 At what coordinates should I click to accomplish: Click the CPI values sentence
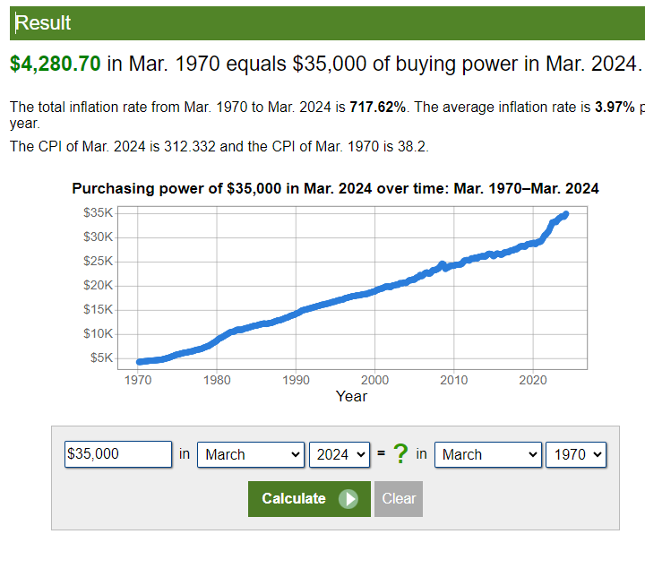[x=219, y=147]
